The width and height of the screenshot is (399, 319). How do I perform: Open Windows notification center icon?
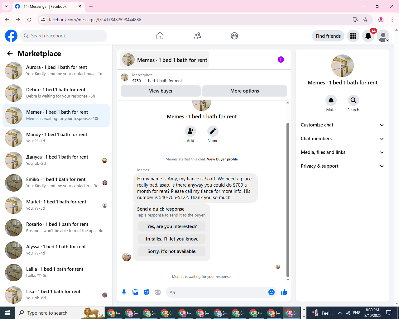point(389,313)
